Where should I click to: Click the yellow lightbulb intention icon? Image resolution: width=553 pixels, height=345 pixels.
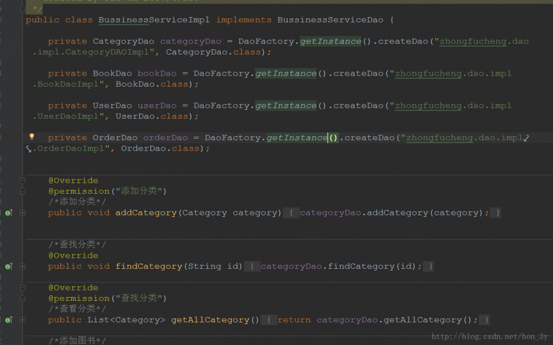click(x=32, y=136)
